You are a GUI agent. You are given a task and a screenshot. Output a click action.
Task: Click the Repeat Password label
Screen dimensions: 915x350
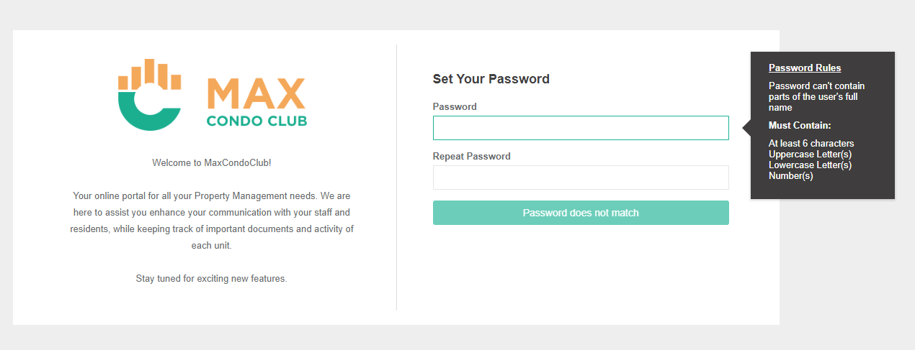click(x=471, y=156)
